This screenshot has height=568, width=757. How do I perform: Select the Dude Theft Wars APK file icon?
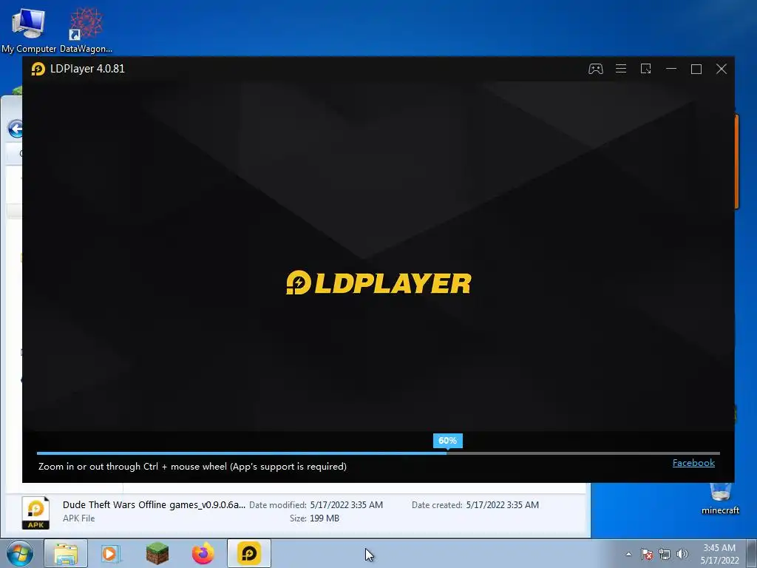(35, 513)
